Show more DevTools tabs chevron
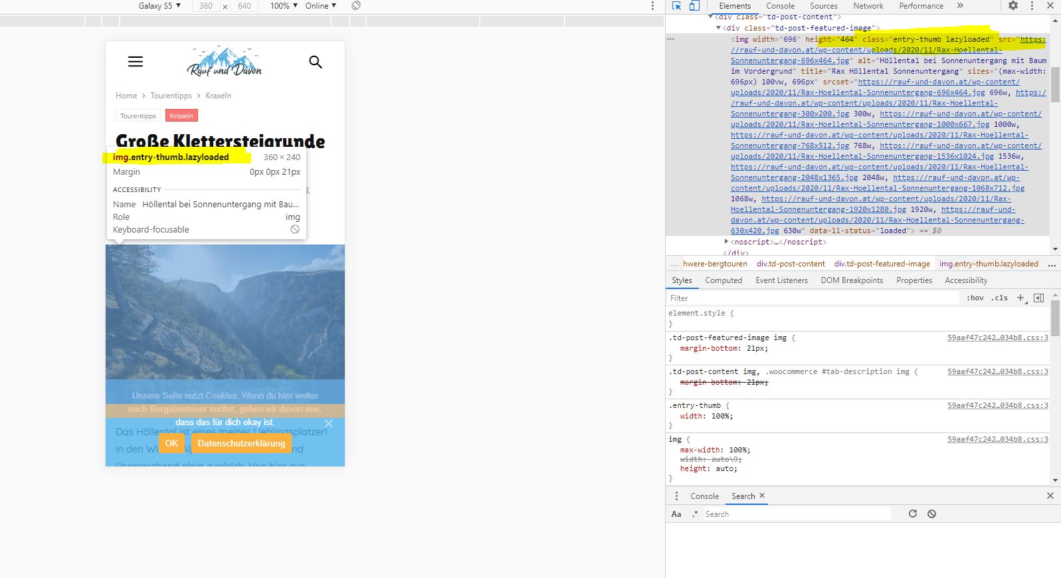This screenshot has height=578, width=1061. click(960, 5)
